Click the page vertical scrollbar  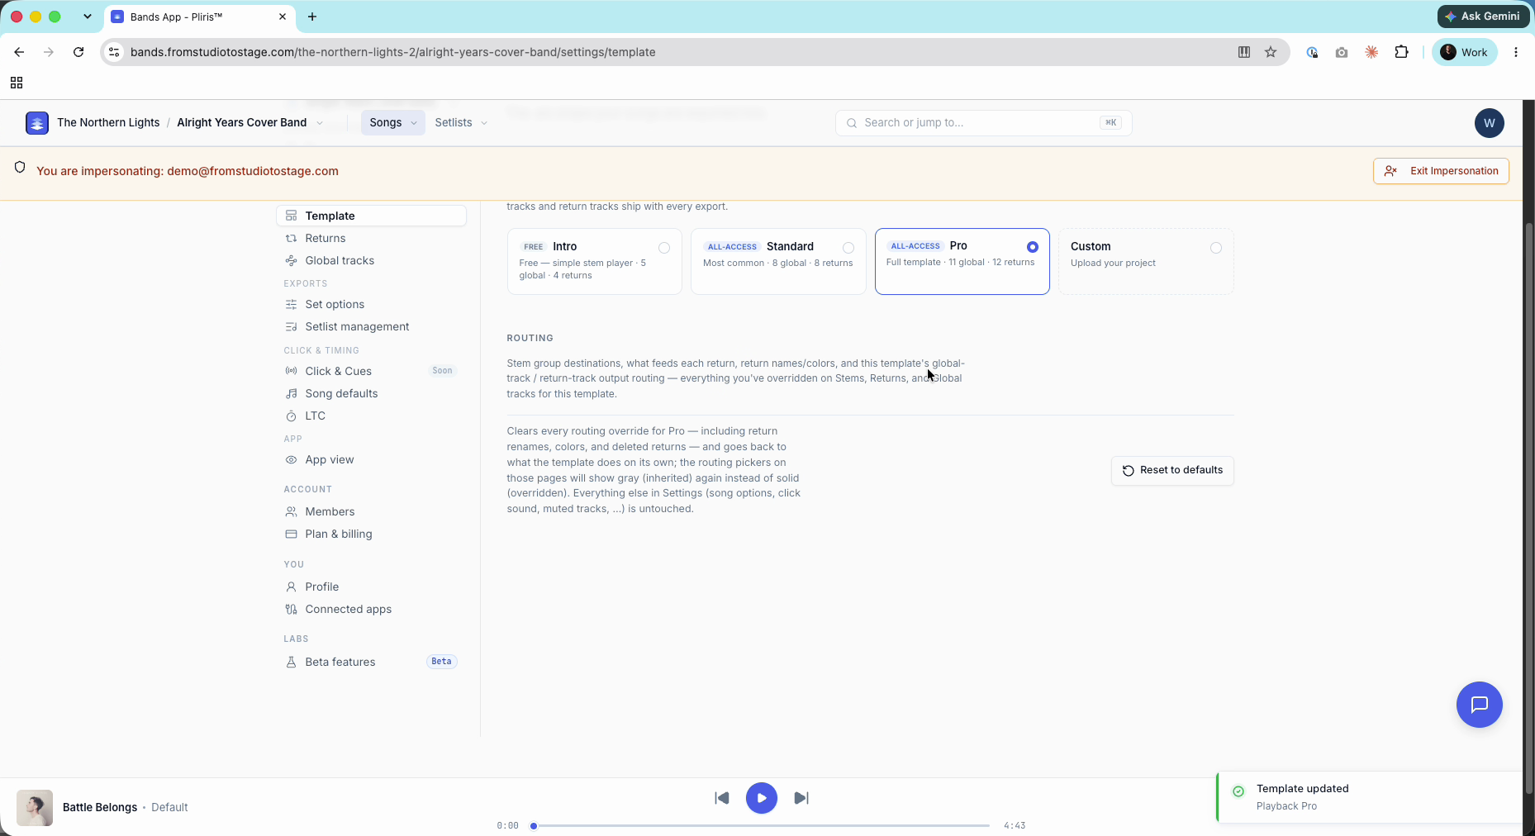point(1528,508)
